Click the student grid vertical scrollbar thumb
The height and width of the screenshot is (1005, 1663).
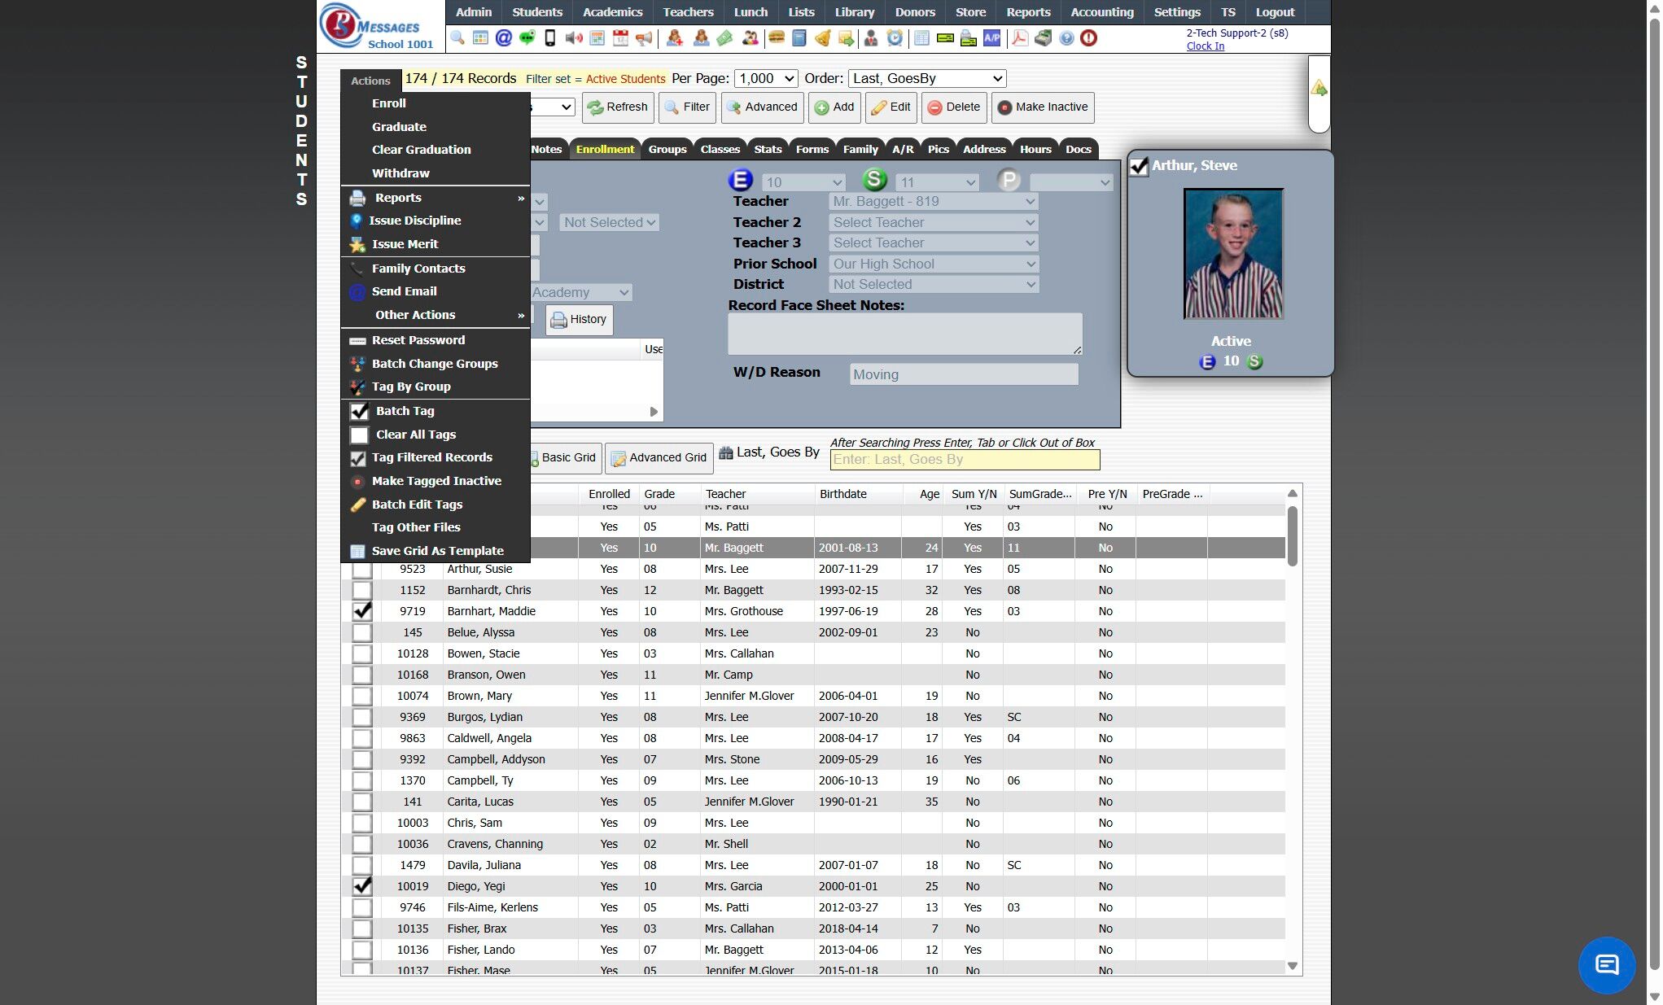coord(1292,535)
